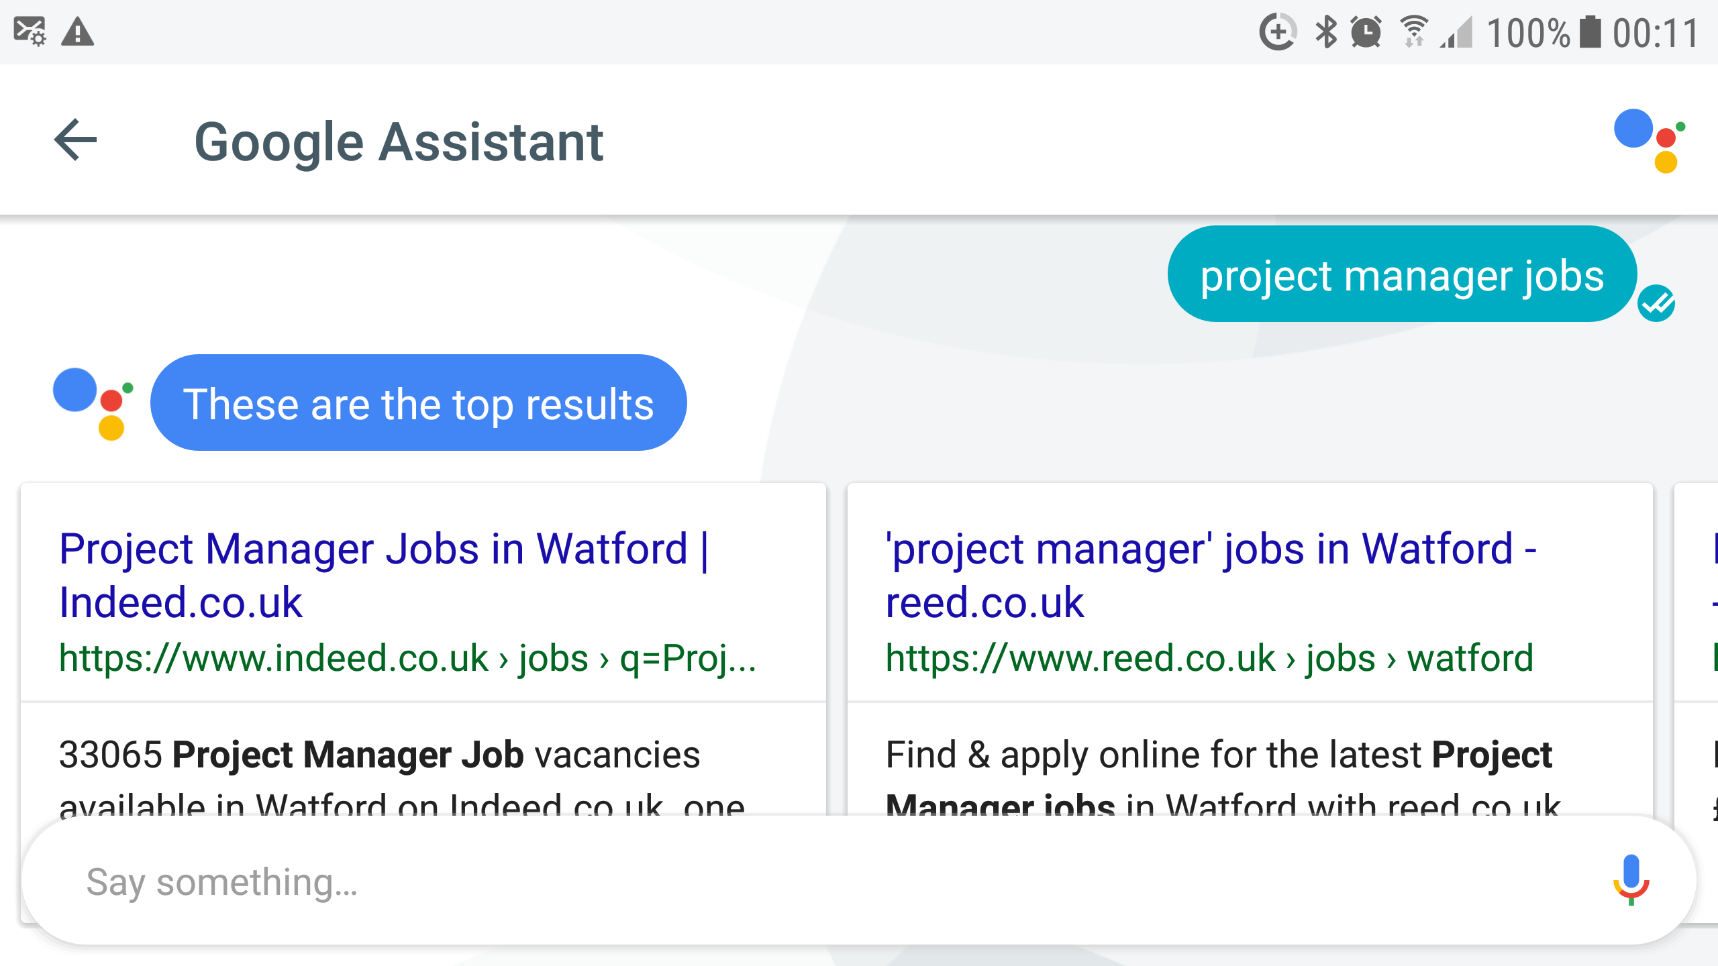Tap the battery status icon
This screenshot has width=1718, height=966.
point(1590,32)
